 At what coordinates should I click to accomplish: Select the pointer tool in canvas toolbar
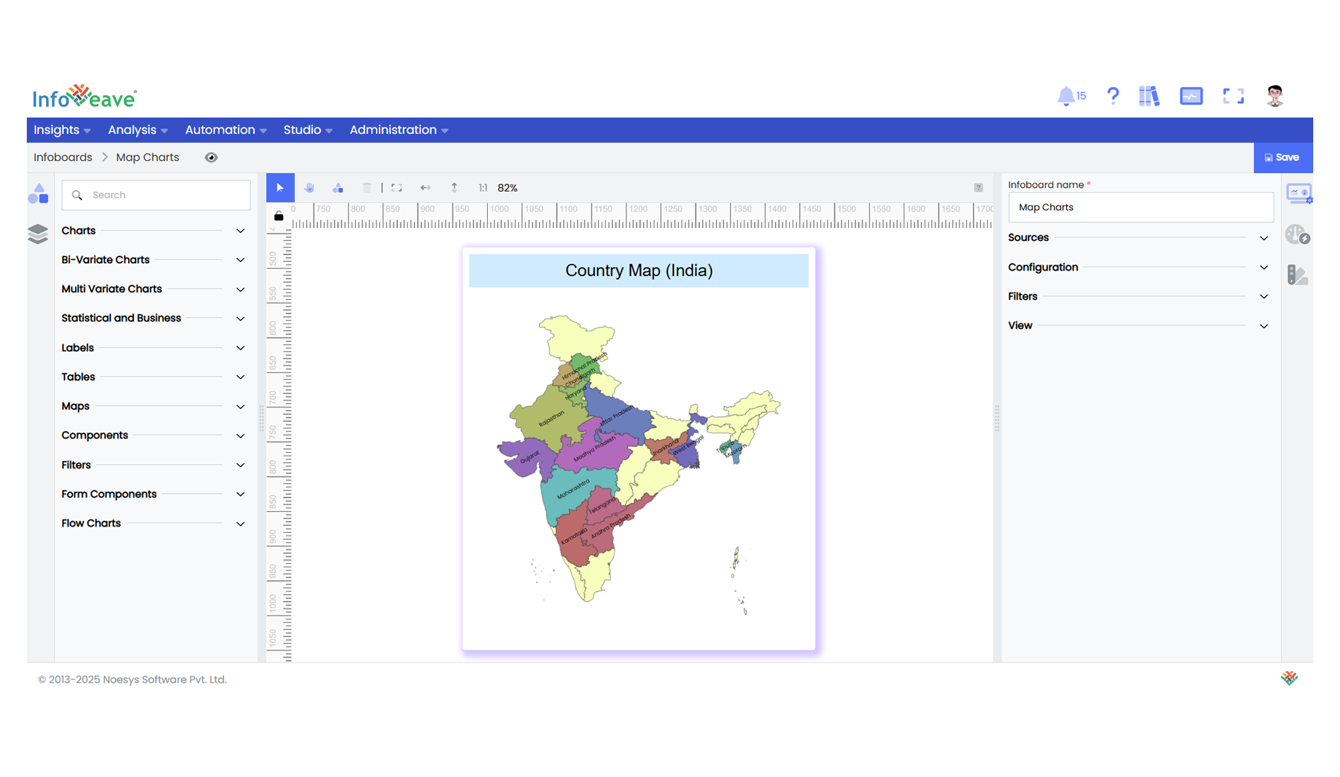pos(280,188)
